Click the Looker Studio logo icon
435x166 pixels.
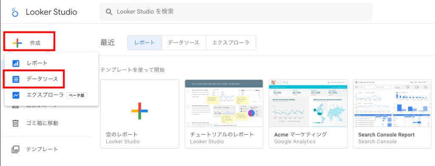(15, 12)
